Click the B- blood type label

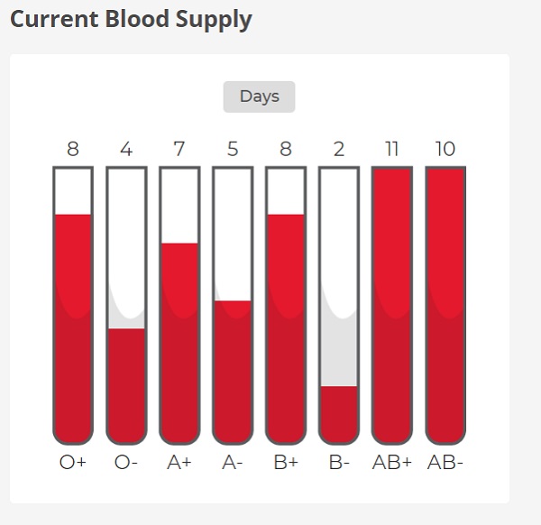(x=339, y=463)
